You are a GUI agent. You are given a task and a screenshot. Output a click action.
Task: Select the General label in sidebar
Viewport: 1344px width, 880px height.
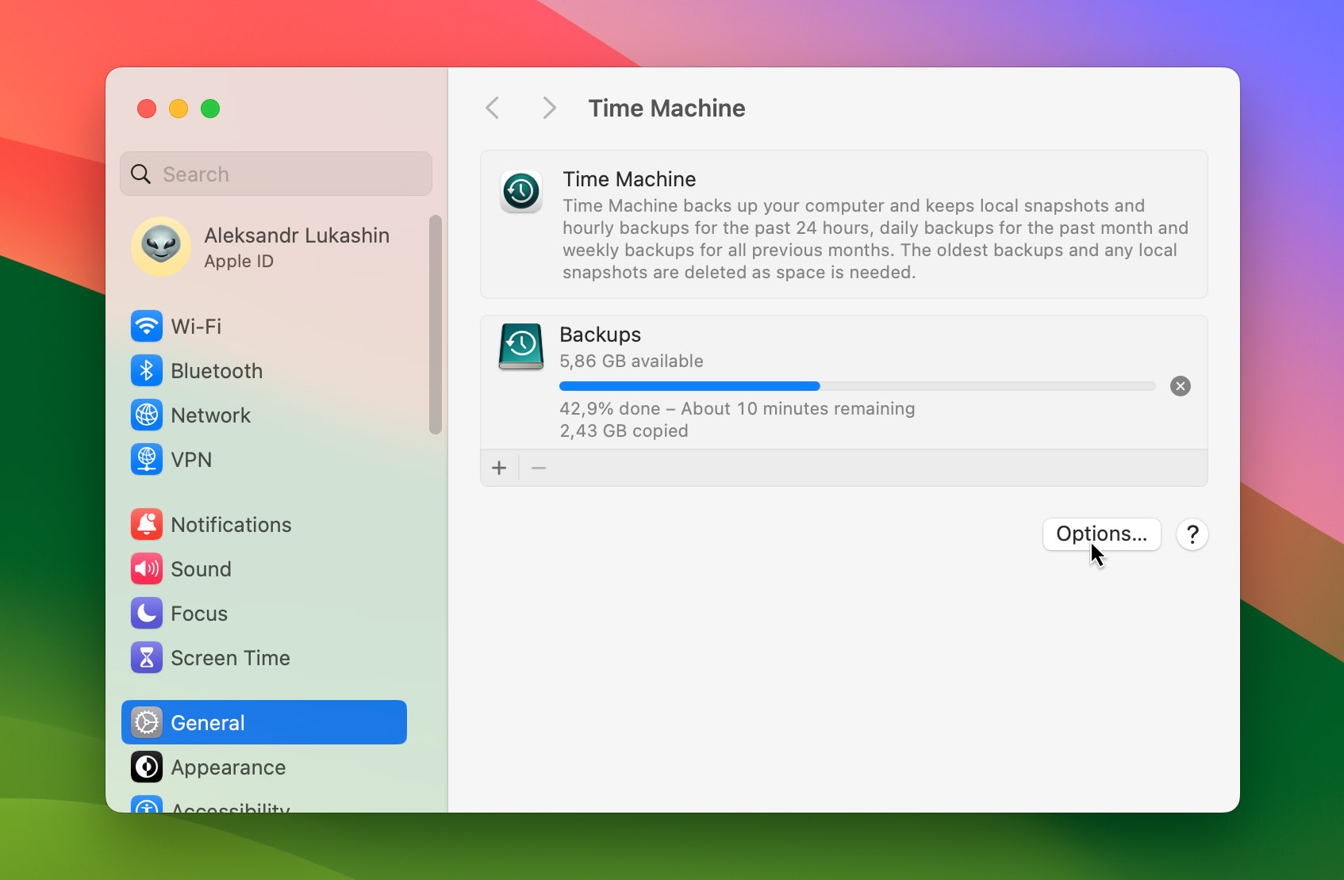click(x=208, y=722)
